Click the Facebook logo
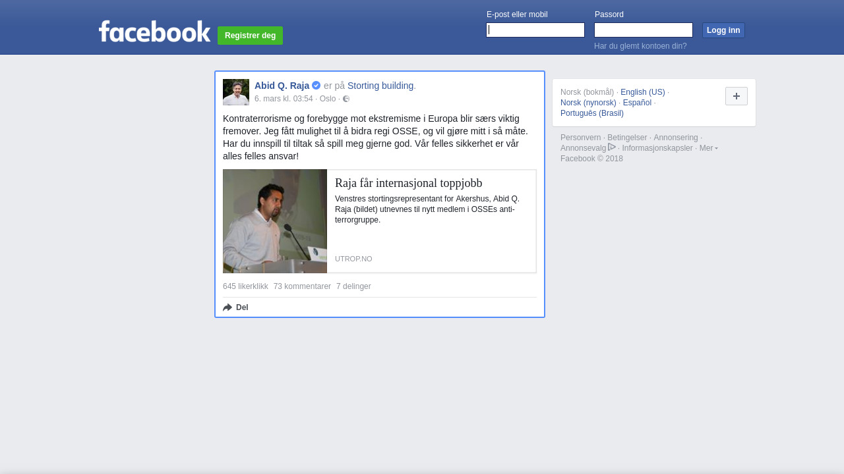 pos(154,31)
